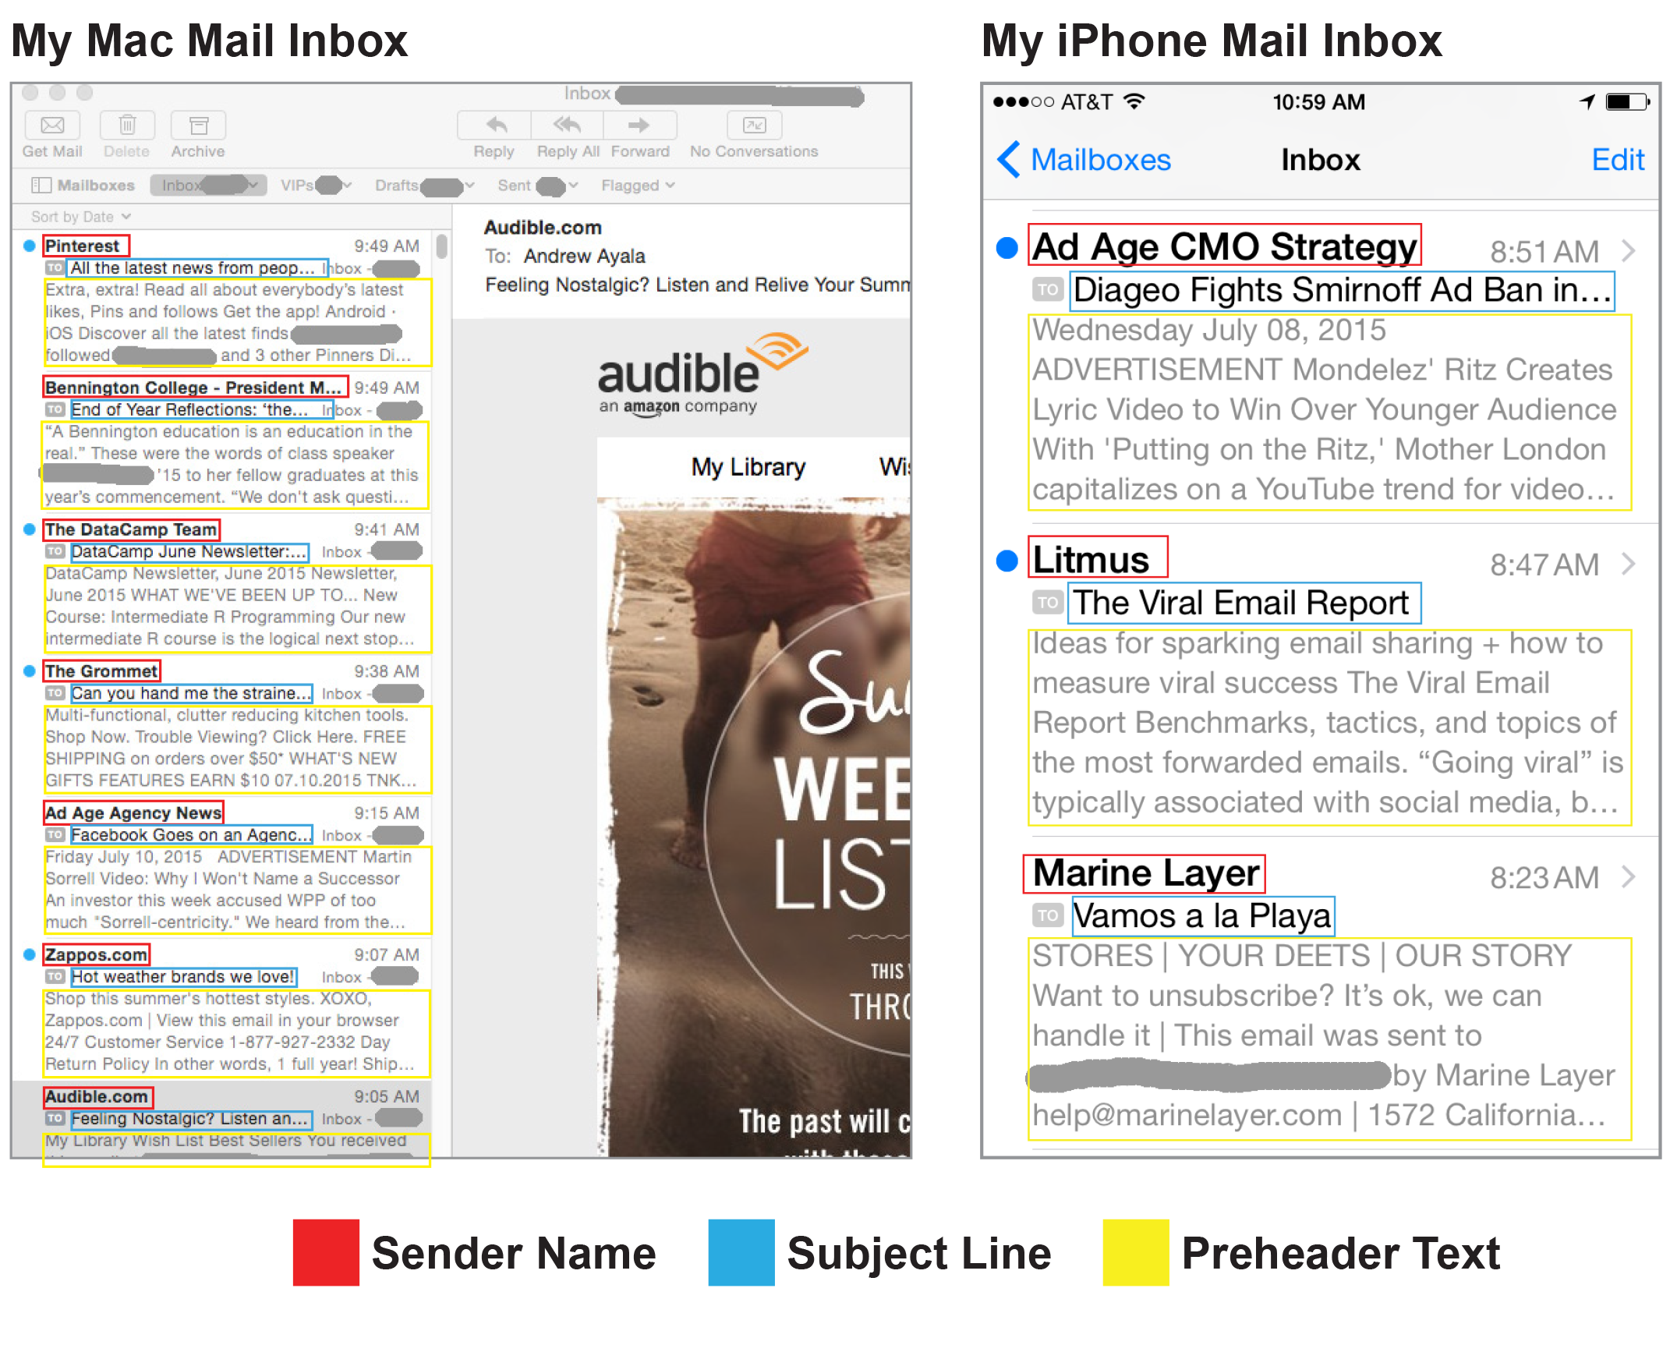The height and width of the screenshot is (1345, 1670).
Task: Click TO badge beside Facebook Goes subject
Action: point(55,835)
